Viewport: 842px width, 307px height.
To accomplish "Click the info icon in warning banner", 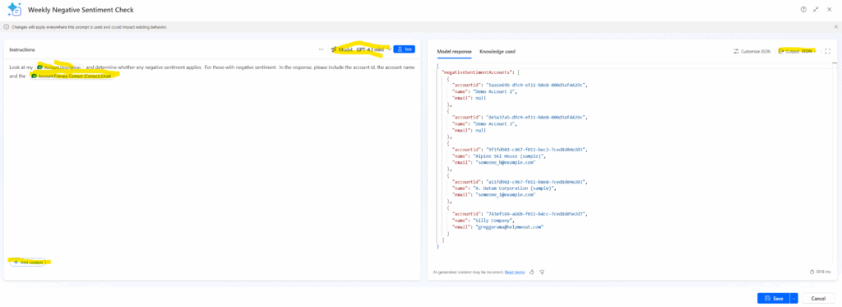I will tap(7, 27).
